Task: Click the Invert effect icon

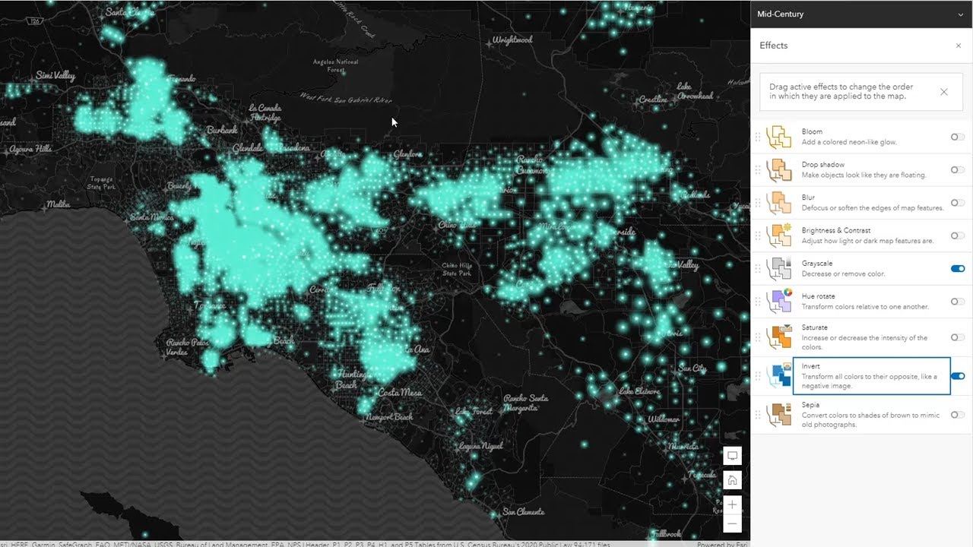Action: [779, 375]
